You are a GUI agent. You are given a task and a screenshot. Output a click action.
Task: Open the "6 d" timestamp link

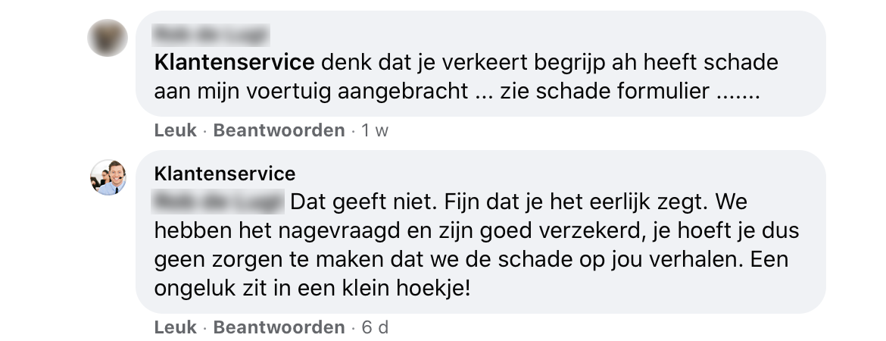click(x=375, y=327)
